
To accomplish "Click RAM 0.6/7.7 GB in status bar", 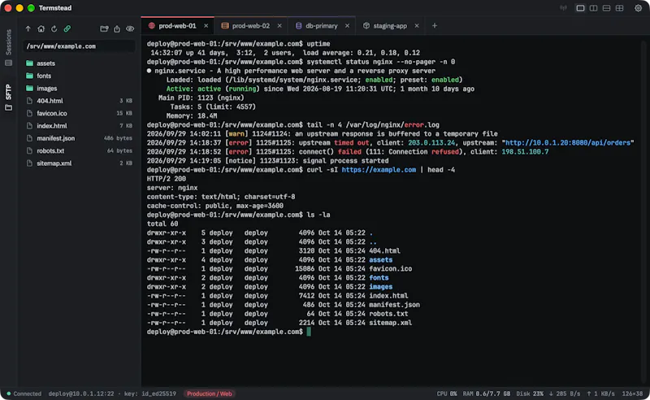I will pos(486,393).
